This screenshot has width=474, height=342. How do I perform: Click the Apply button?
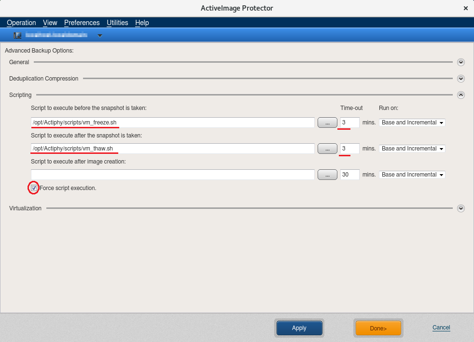(299, 328)
